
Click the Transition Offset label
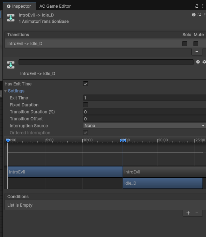(x=26, y=119)
